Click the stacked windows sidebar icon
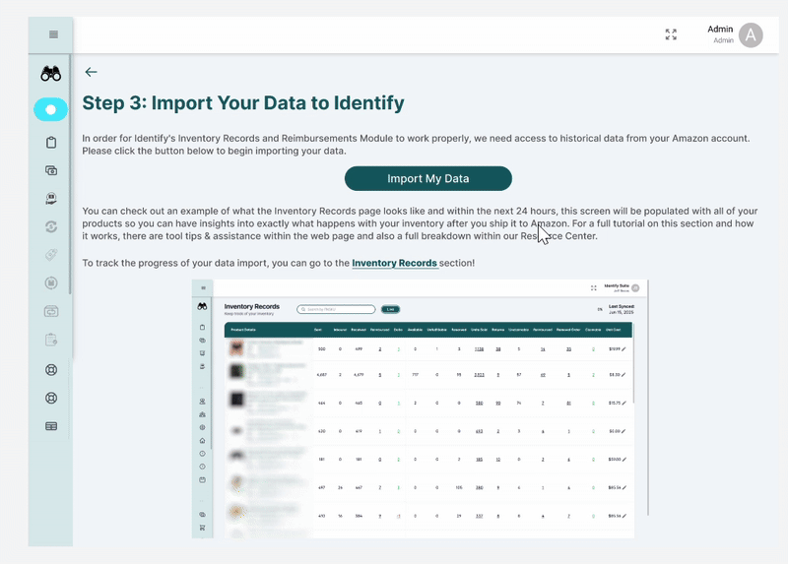 coord(51,170)
